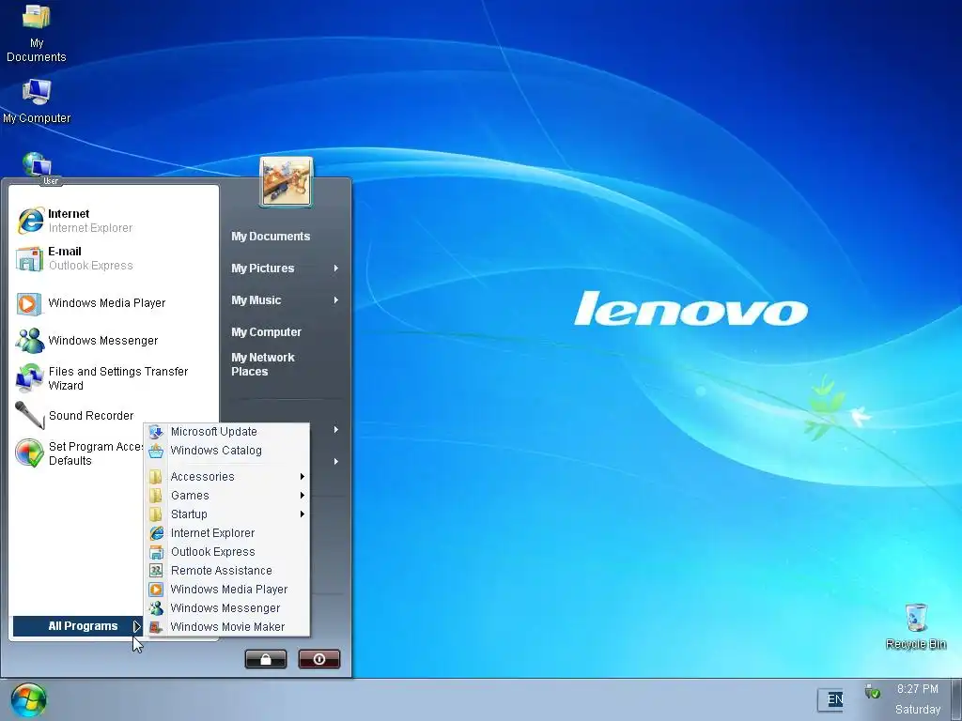Expand the Accessories submenu arrow

302,477
